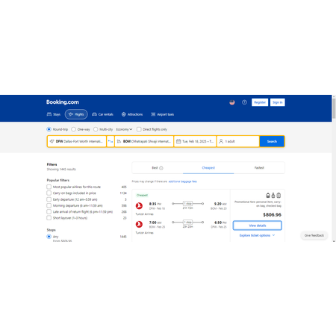This screenshot has width=336, height=336.
Task: Go to Airport taxis tab
Action: point(163,114)
